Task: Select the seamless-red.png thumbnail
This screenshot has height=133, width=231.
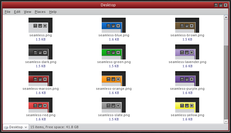Action: (x=40, y=105)
